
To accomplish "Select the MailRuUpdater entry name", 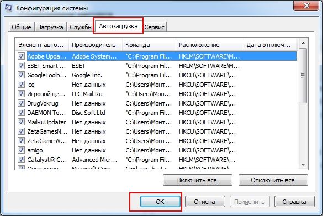I will [x=46, y=122].
